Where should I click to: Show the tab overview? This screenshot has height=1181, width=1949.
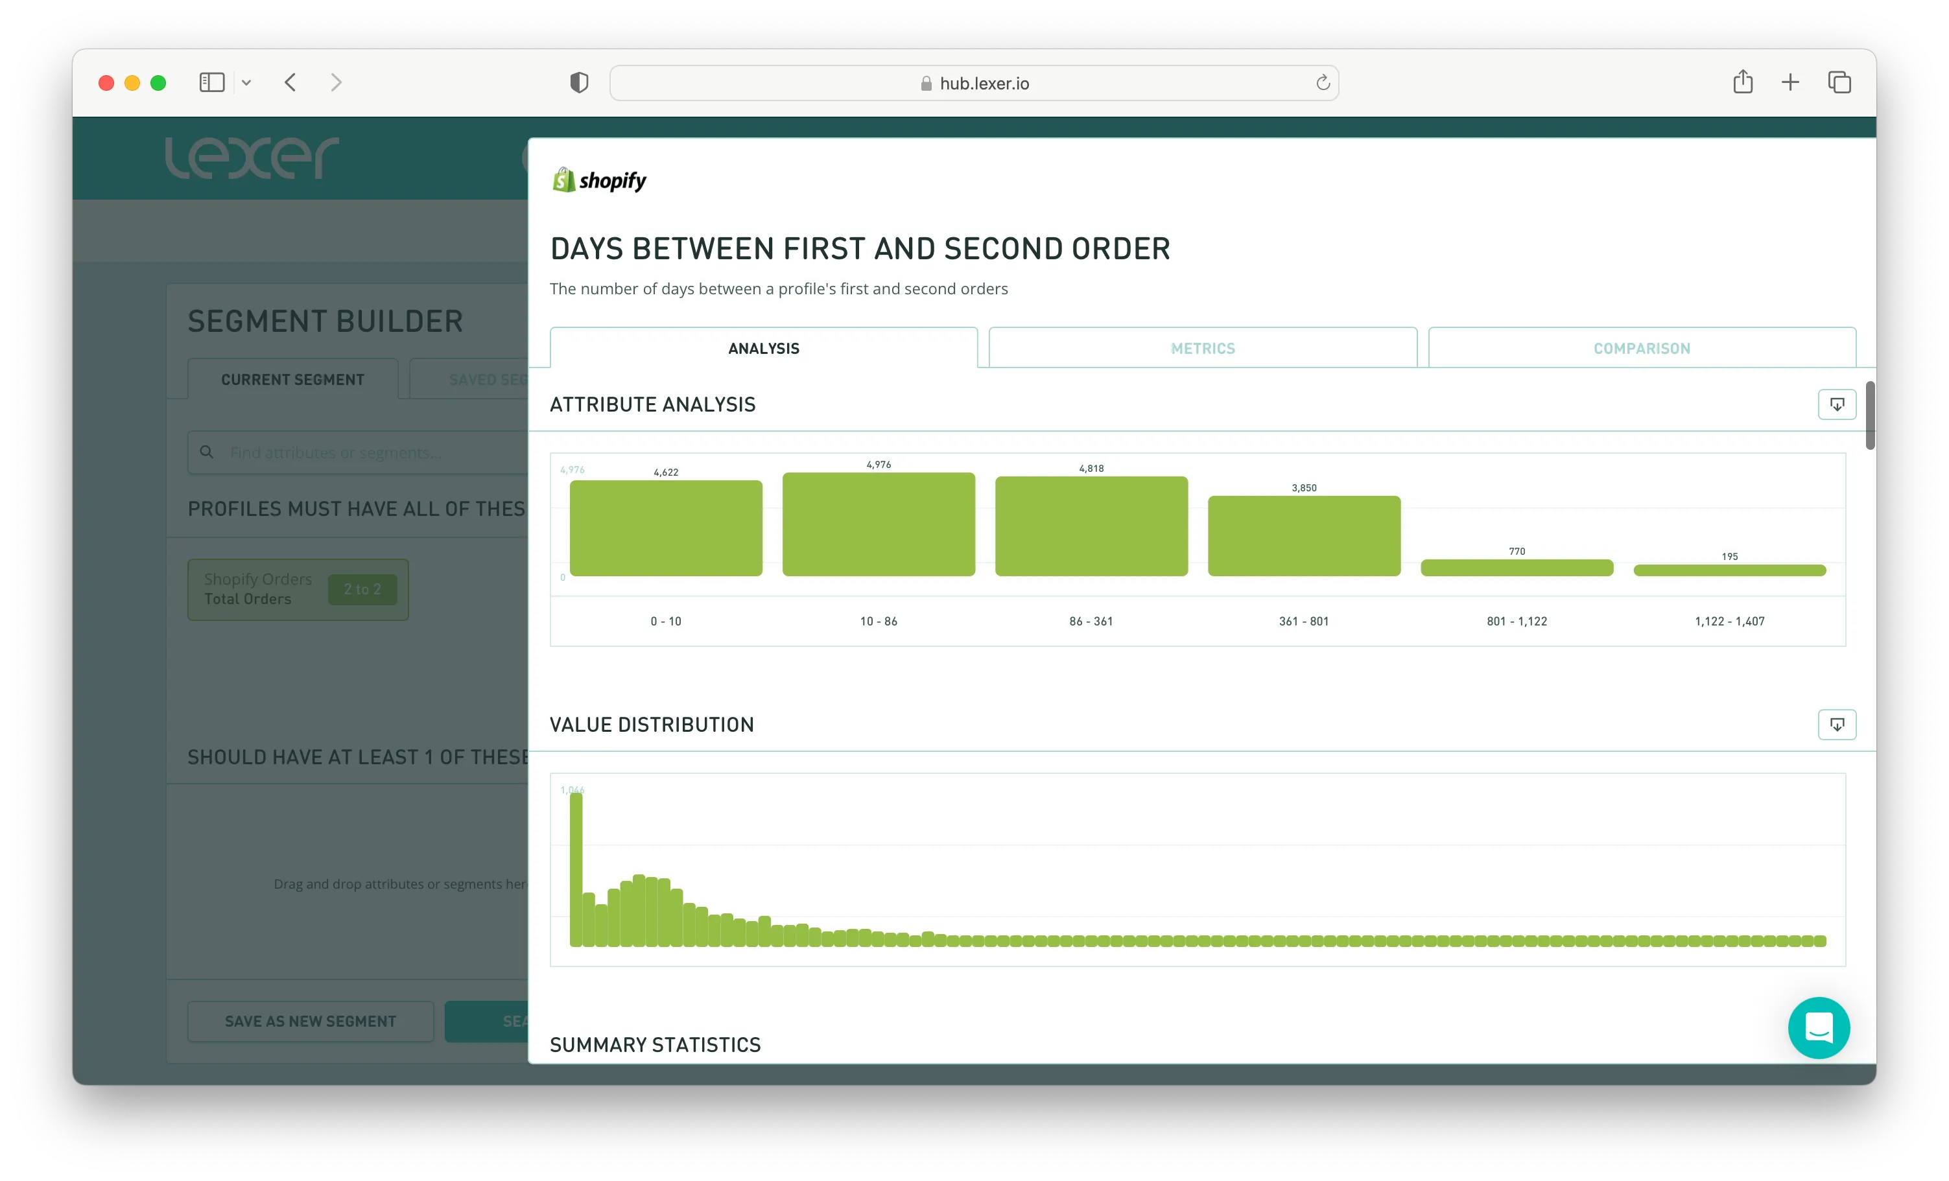click(1839, 82)
